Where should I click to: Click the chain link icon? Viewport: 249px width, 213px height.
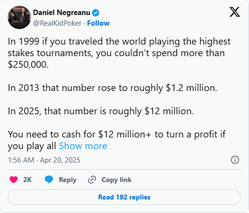[x=92, y=180]
